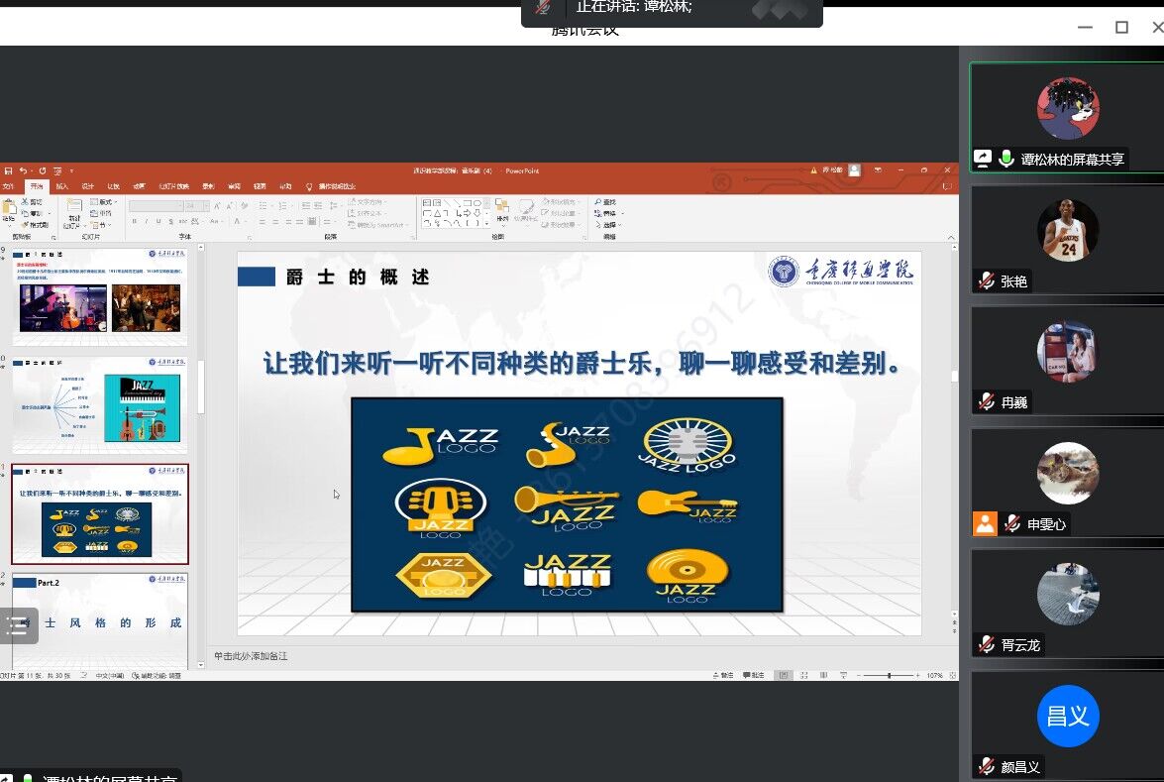Click the Paste clipboard icon
The width and height of the screenshot is (1164, 782).
point(9,209)
